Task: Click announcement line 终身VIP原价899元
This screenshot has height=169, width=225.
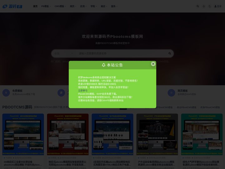Action: [97, 84]
